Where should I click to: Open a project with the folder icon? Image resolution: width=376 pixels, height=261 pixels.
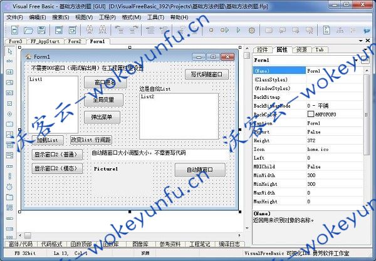click(28, 30)
